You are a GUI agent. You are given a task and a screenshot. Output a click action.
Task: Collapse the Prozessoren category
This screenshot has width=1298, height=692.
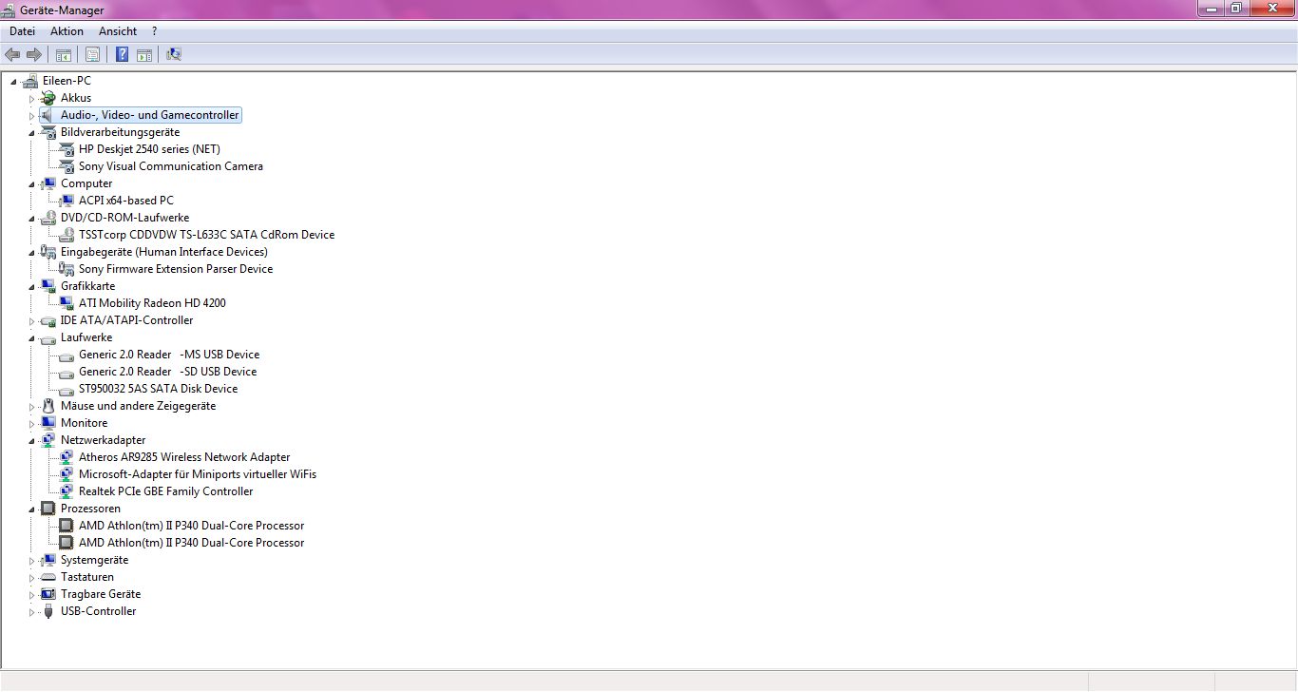(31, 509)
